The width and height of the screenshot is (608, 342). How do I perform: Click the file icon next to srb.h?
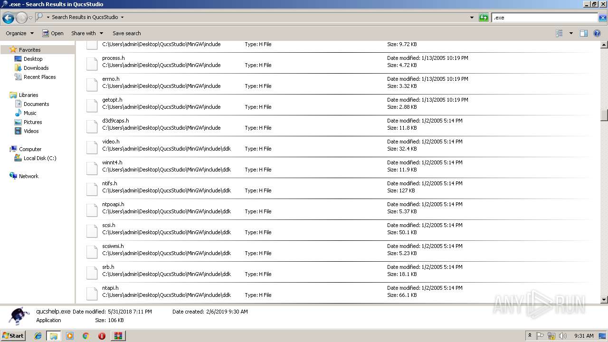[92, 272]
